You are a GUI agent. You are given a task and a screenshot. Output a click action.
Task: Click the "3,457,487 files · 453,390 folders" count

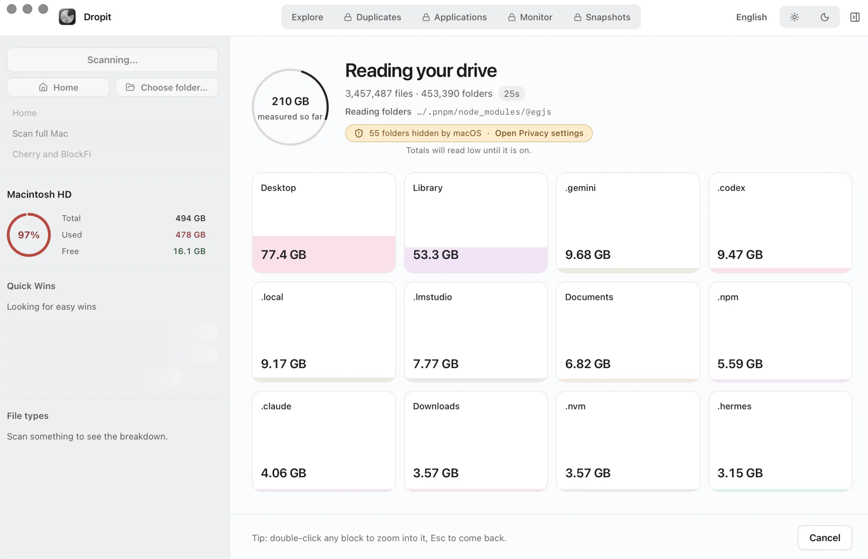pos(418,94)
